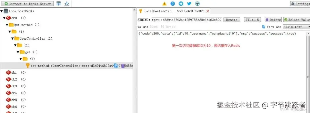
Task: Open the import connections icon
Action: coord(59,3)
